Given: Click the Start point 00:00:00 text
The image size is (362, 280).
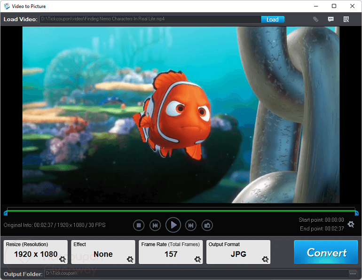Looking at the screenshot, I should tap(321, 220).
